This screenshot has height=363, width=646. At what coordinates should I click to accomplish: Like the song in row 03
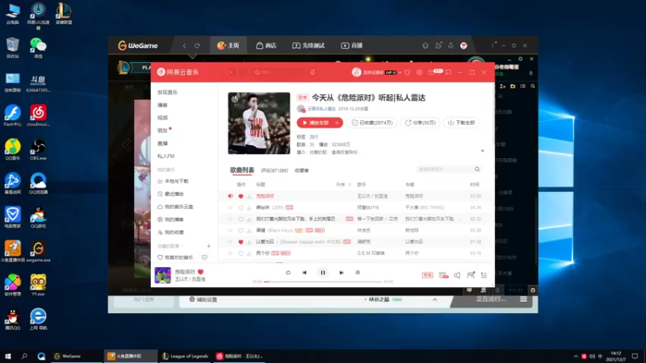tap(241, 219)
